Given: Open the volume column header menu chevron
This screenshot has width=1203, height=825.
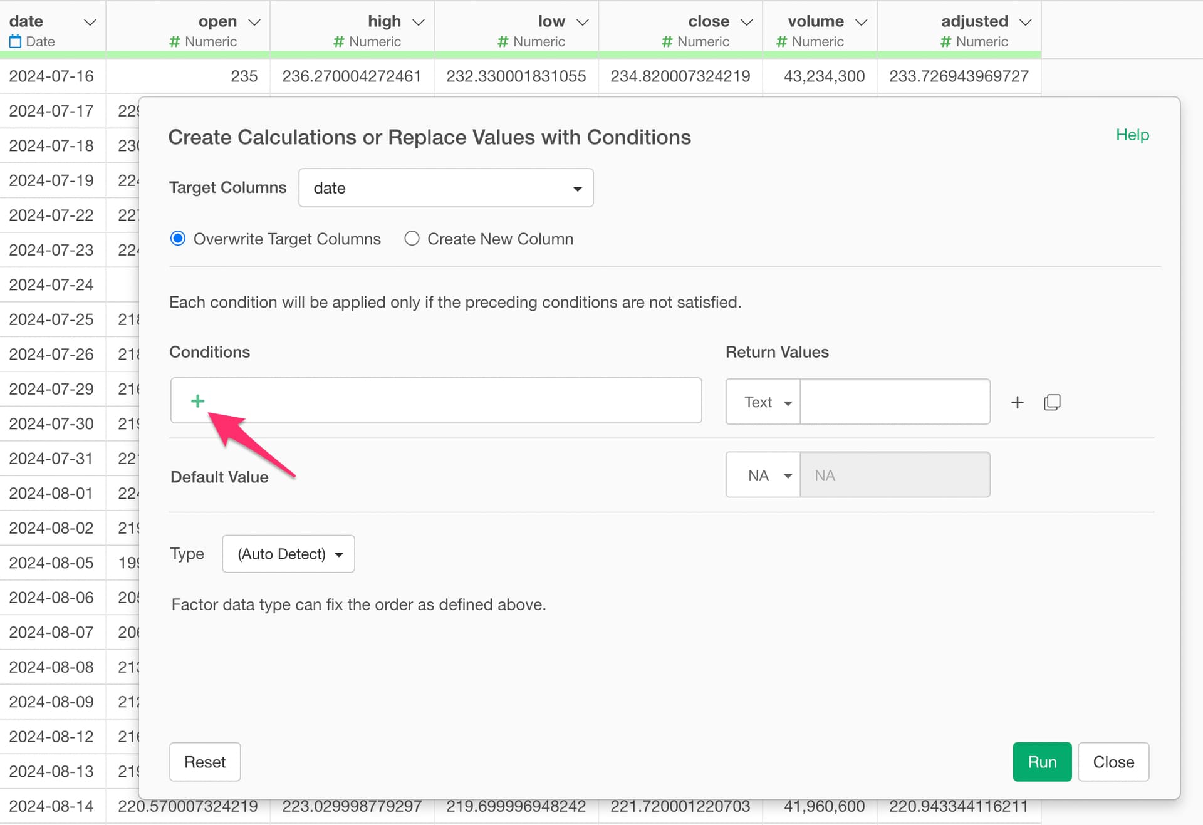Looking at the screenshot, I should pos(862,22).
